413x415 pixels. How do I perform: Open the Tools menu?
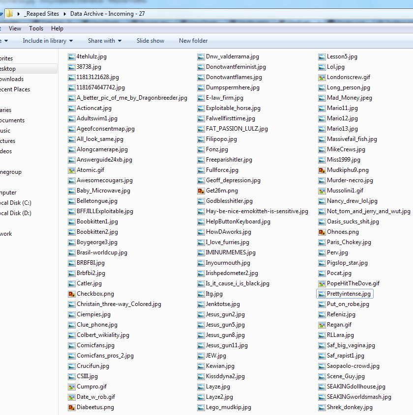pos(36,28)
